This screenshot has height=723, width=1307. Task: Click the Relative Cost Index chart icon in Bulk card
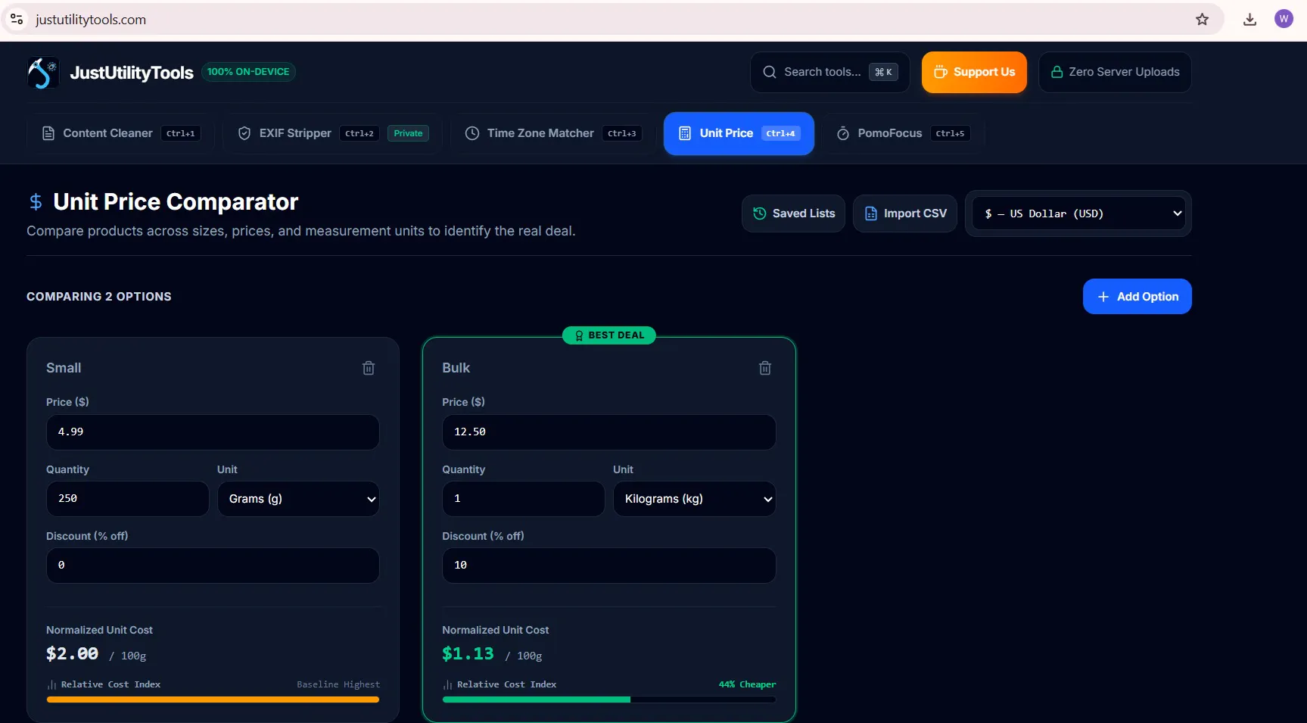(x=447, y=684)
